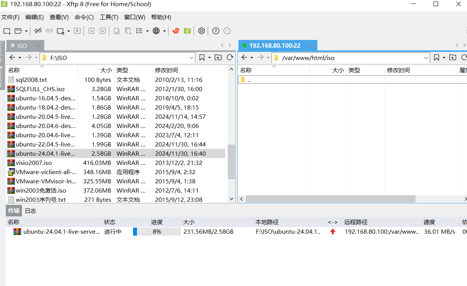Screen dimensions: 467x286
Task: Sort local files by 类型 column header
Action: tap(133, 70)
